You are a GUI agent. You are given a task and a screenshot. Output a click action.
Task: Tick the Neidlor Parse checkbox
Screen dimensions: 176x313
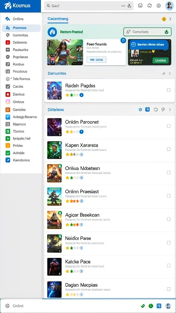[169, 243]
